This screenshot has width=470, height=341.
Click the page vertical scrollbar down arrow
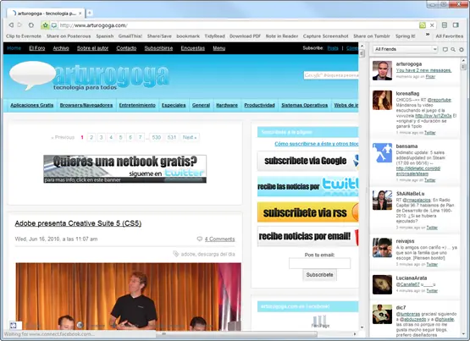coord(362,327)
